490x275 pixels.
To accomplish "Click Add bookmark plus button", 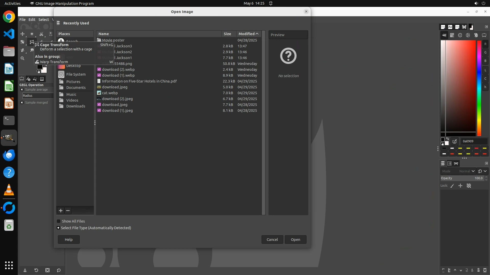I will coord(60,211).
